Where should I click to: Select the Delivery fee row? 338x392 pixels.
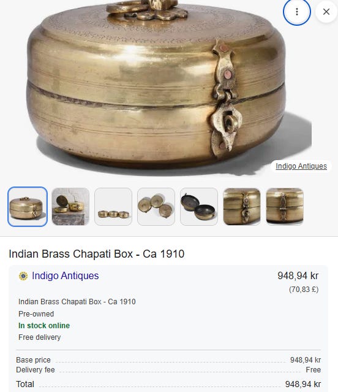[168, 370]
